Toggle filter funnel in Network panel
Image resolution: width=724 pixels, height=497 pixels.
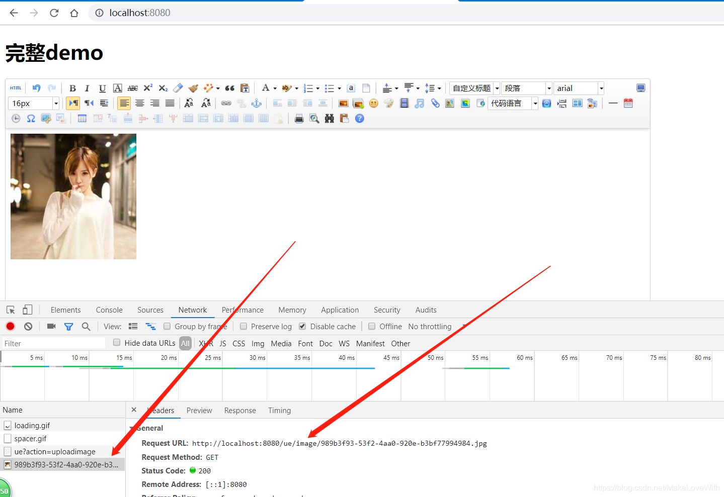click(69, 327)
